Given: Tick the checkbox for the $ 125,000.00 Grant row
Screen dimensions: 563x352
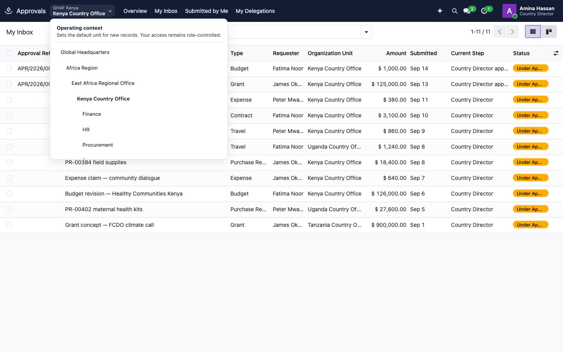Looking at the screenshot, I should click(x=9, y=84).
